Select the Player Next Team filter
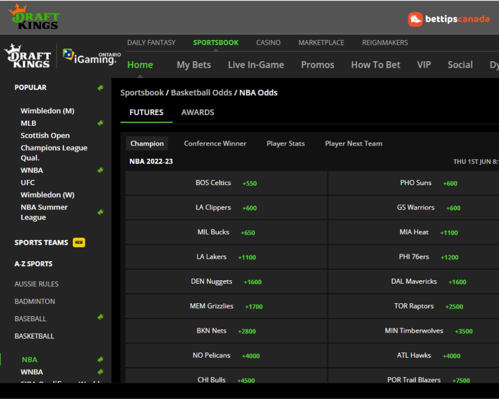Screen dimensions: 499x399 point(354,144)
